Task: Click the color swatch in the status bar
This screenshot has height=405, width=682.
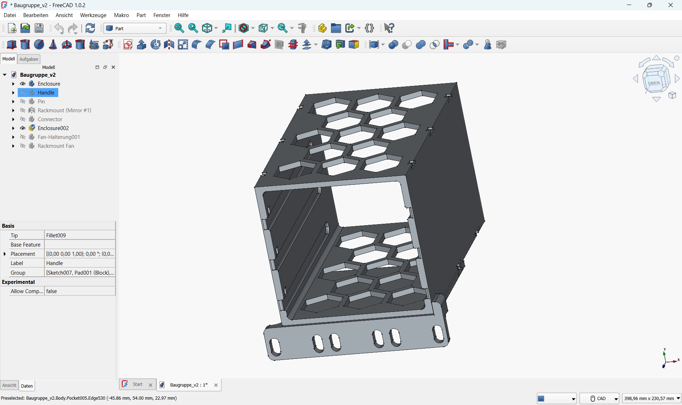Action: (541, 398)
